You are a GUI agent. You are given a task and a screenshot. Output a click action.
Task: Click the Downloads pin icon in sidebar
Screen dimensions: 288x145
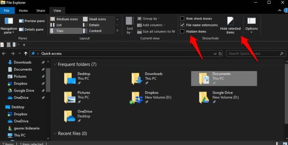[43, 63]
